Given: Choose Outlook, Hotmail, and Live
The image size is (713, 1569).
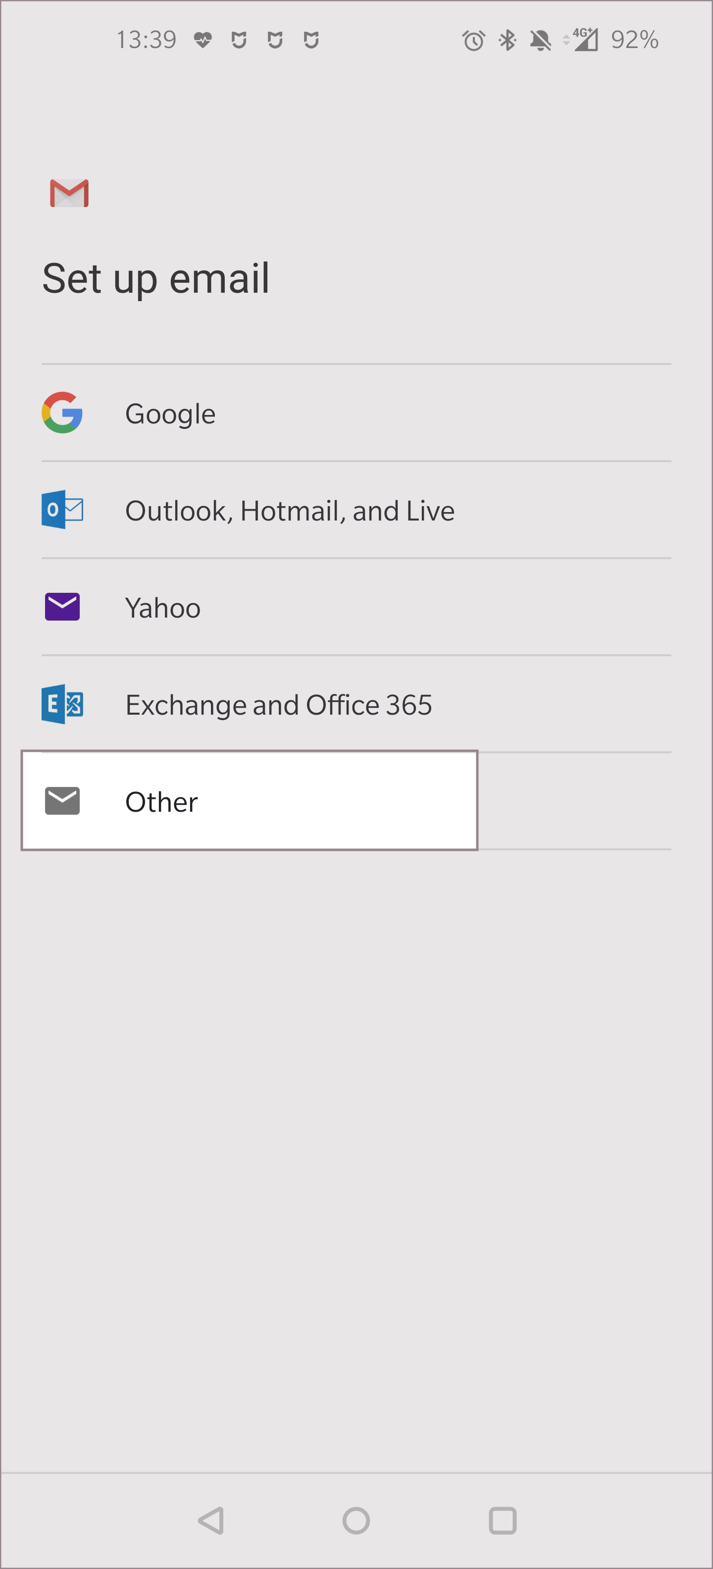Looking at the screenshot, I should click(x=289, y=511).
